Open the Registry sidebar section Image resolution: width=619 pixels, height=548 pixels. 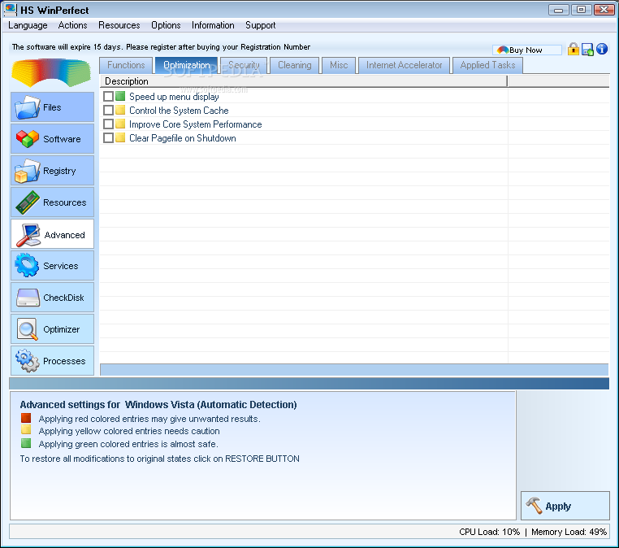click(52, 171)
